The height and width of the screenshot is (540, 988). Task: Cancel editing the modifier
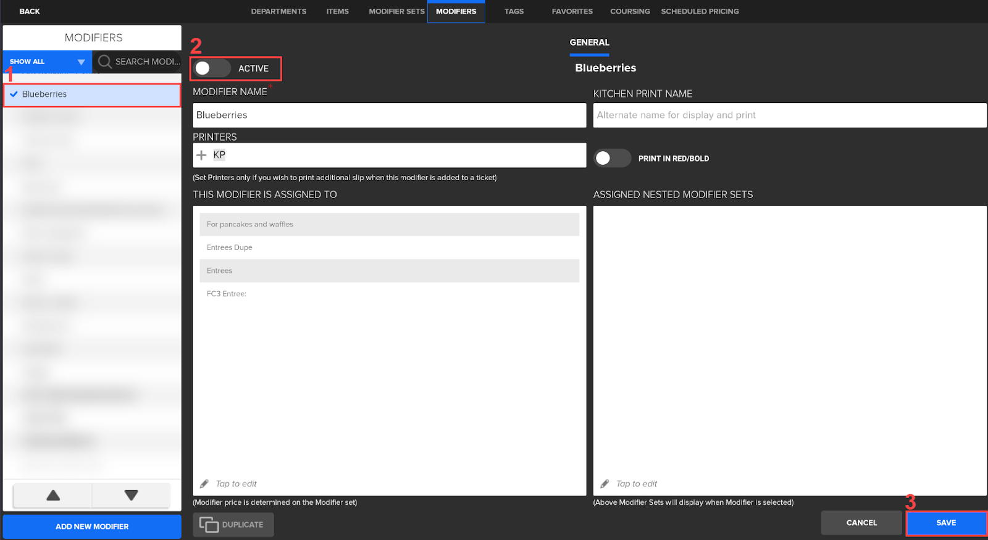pyautogui.click(x=861, y=523)
